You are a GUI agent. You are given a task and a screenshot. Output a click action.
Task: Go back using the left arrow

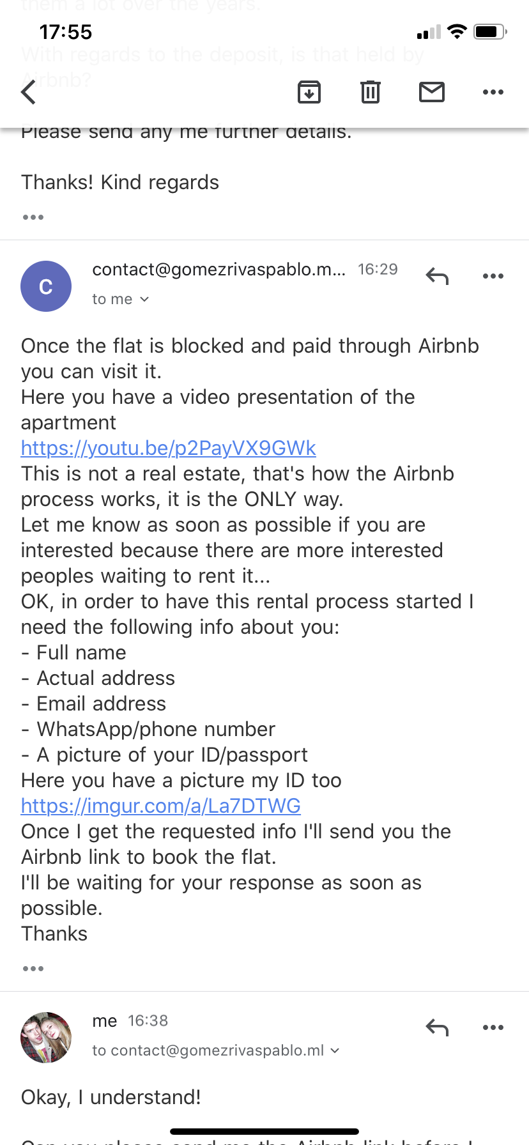(29, 92)
